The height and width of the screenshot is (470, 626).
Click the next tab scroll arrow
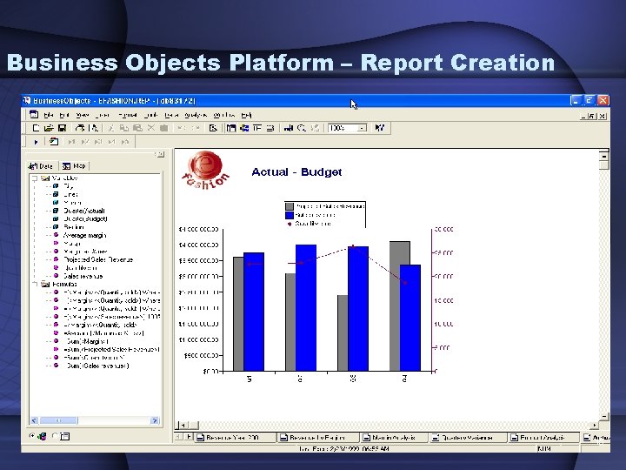pos(189,437)
